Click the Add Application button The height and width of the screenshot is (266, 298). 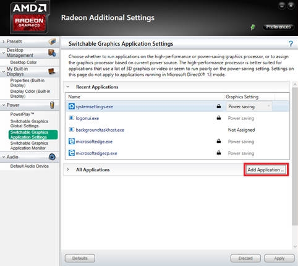tap(266, 169)
